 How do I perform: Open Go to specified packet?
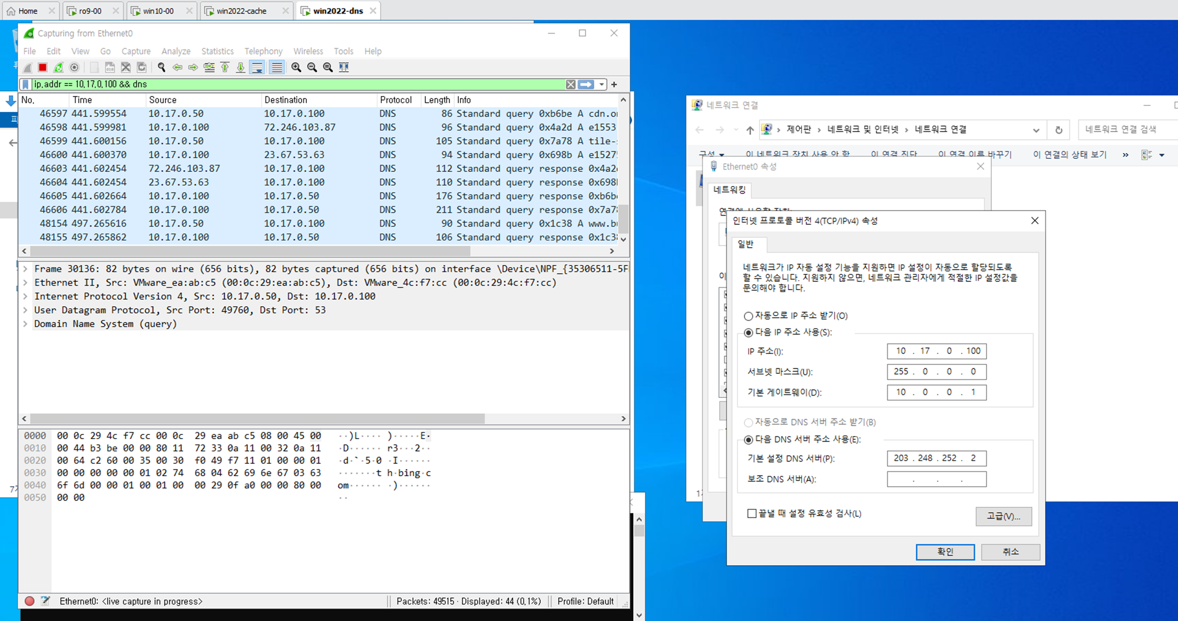(x=209, y=68)
